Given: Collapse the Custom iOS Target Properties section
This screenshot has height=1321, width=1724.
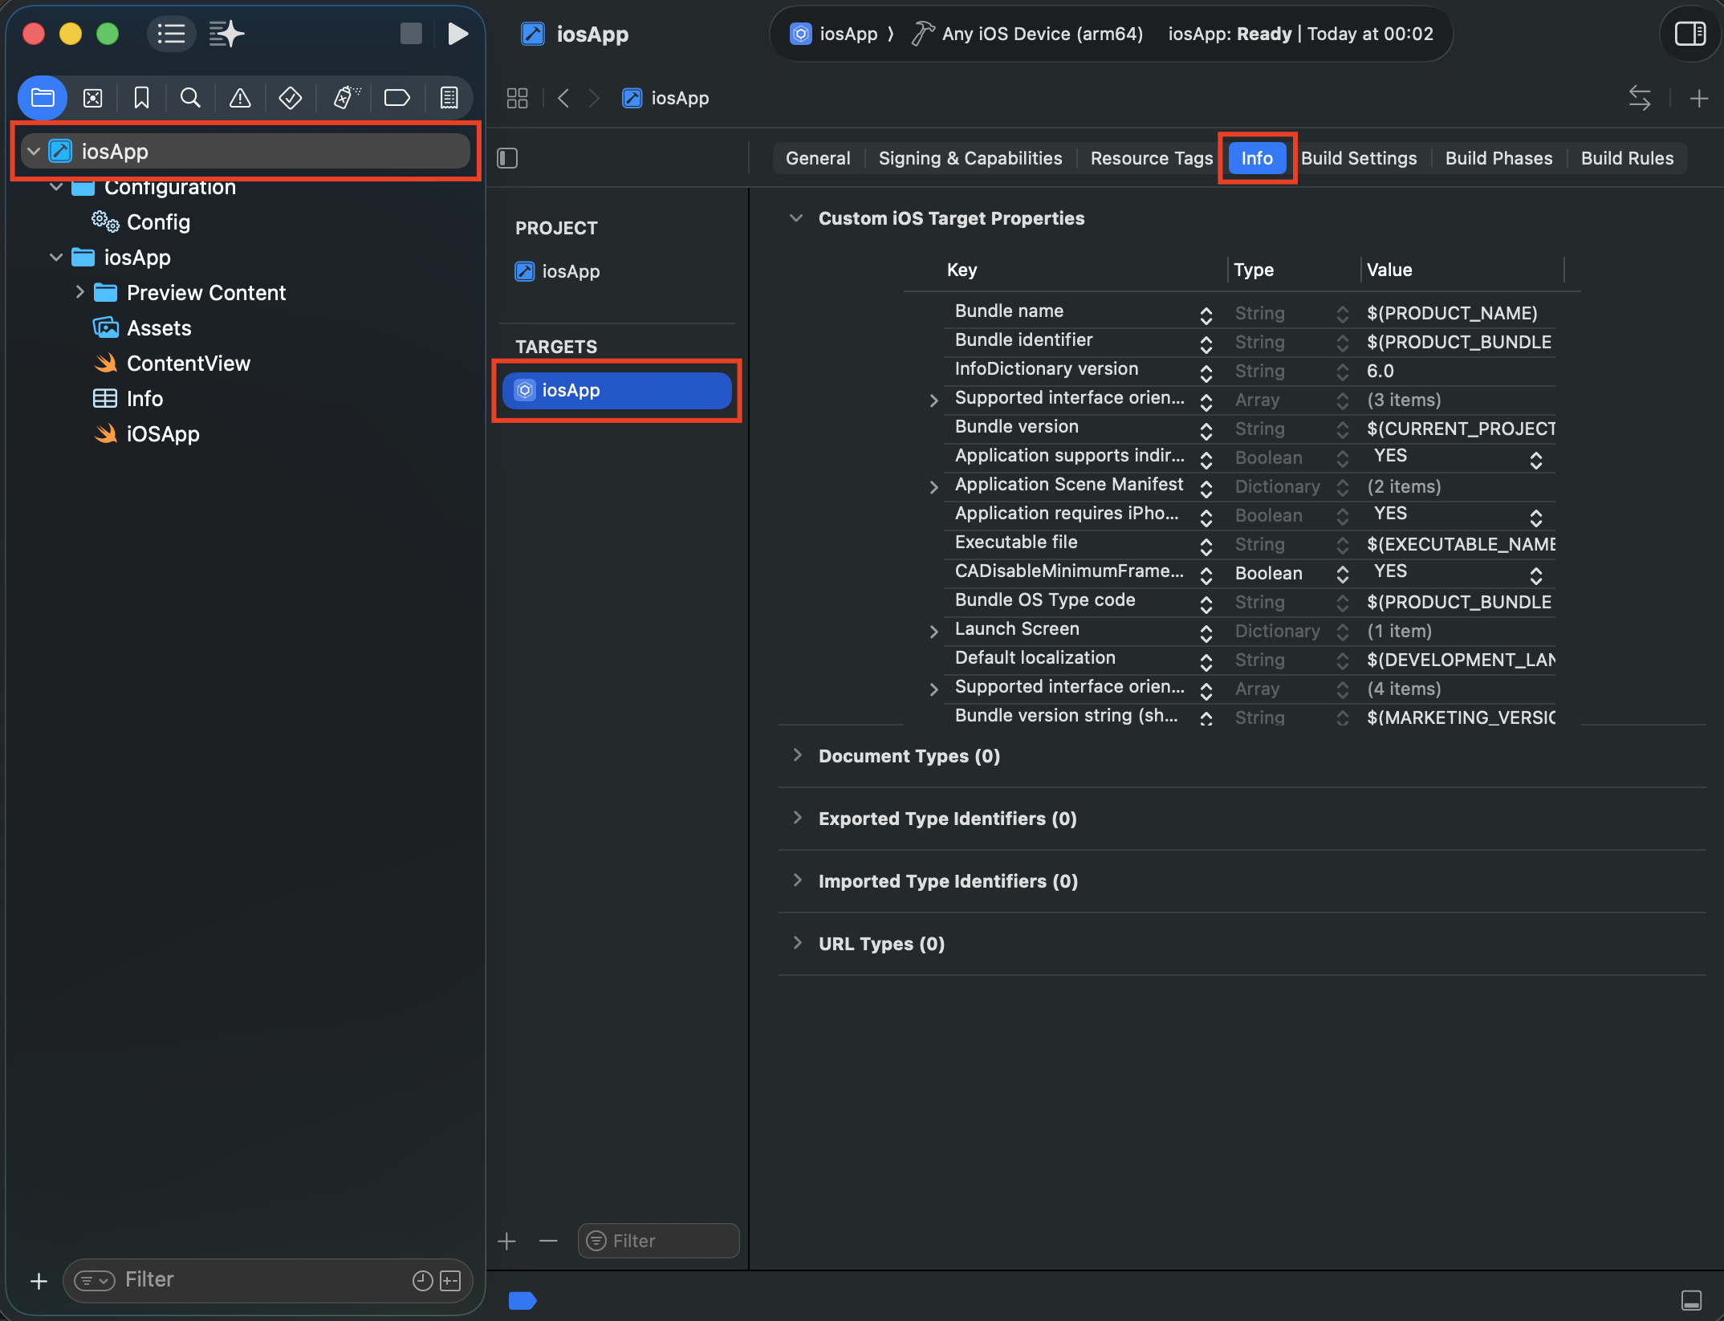Looking at the screenshot, I should tap(796, 218).
